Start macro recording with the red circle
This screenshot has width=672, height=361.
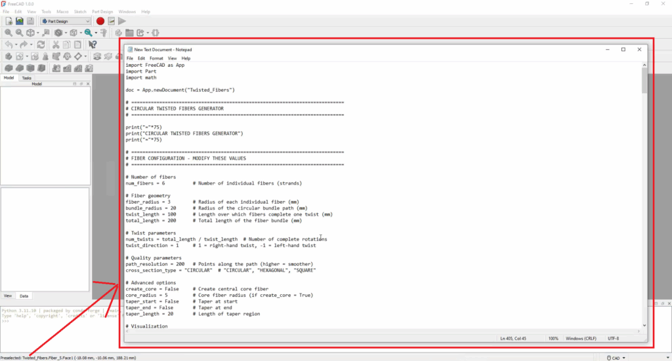pyautogui.click(x=100, y=21)
